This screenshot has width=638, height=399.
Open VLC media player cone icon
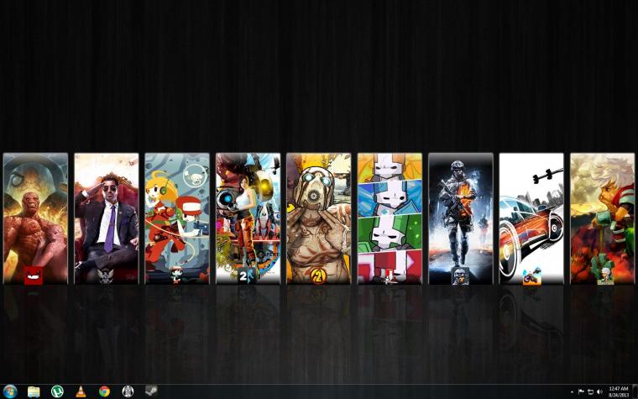point(81,391)
